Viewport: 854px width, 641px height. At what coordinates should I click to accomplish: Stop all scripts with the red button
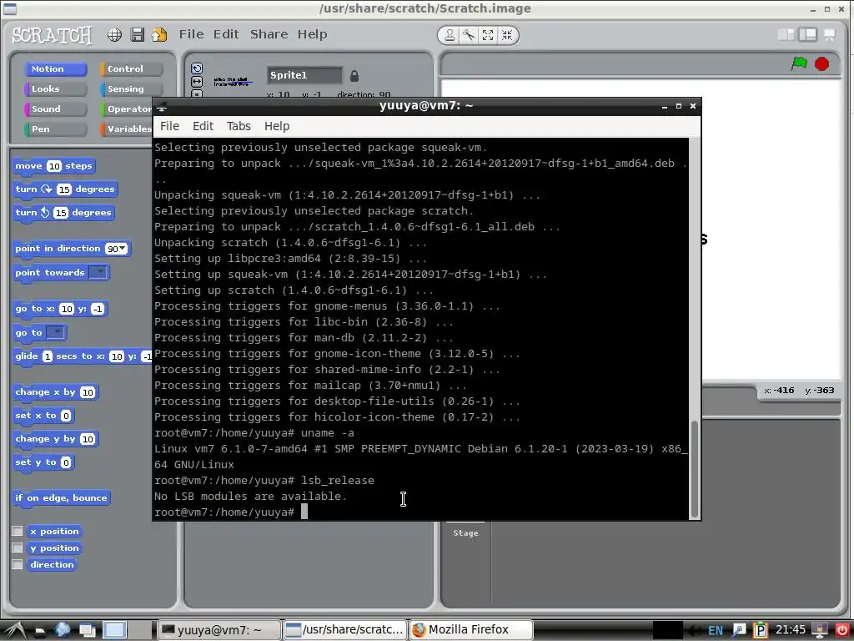point(821,63)
